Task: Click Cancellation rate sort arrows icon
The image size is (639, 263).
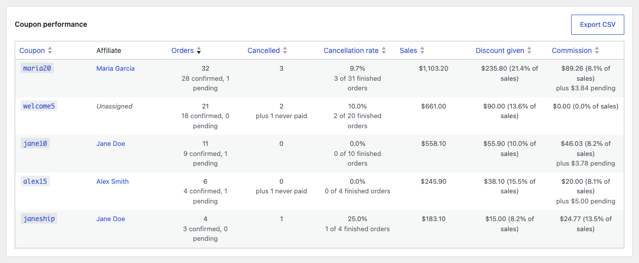Action: click(x=384, y=50)
